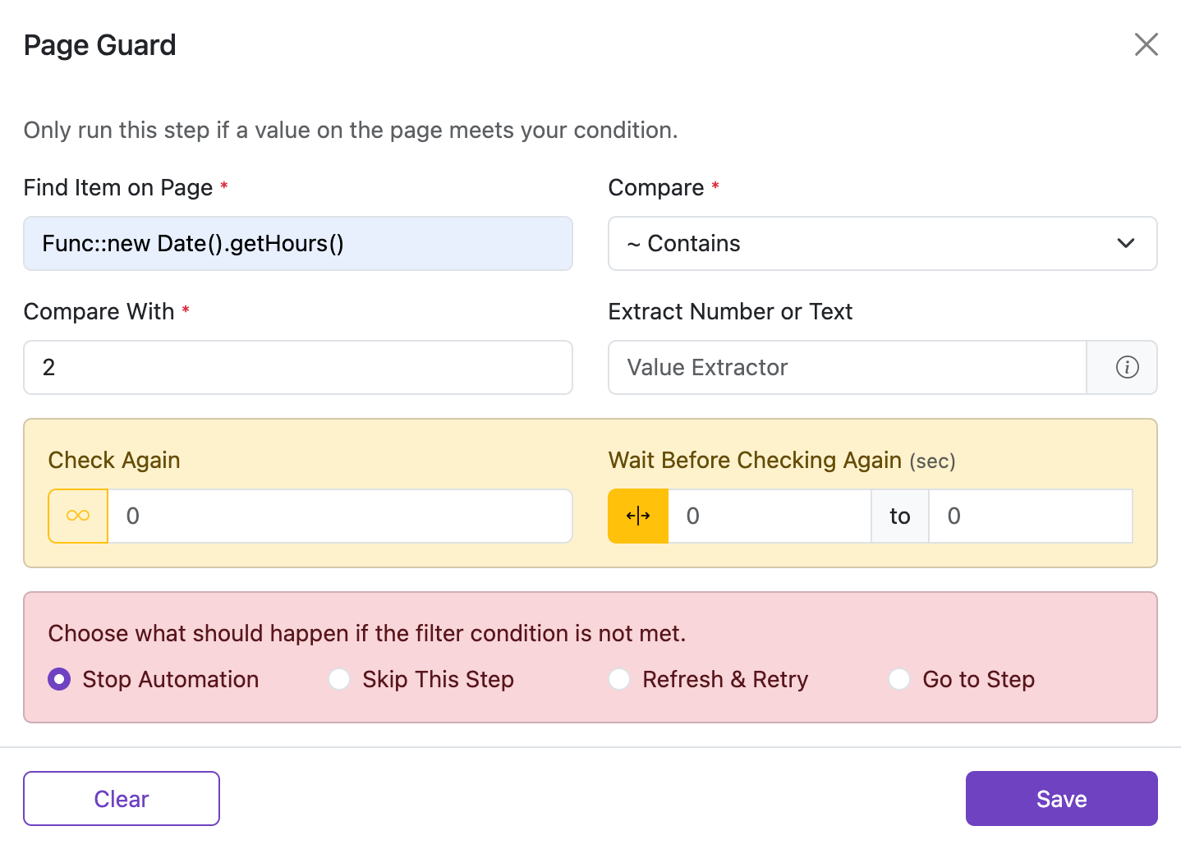Click into the Value Extractor text field
1181x849 pixels.
pyautogui.click(x=846, y=367)
